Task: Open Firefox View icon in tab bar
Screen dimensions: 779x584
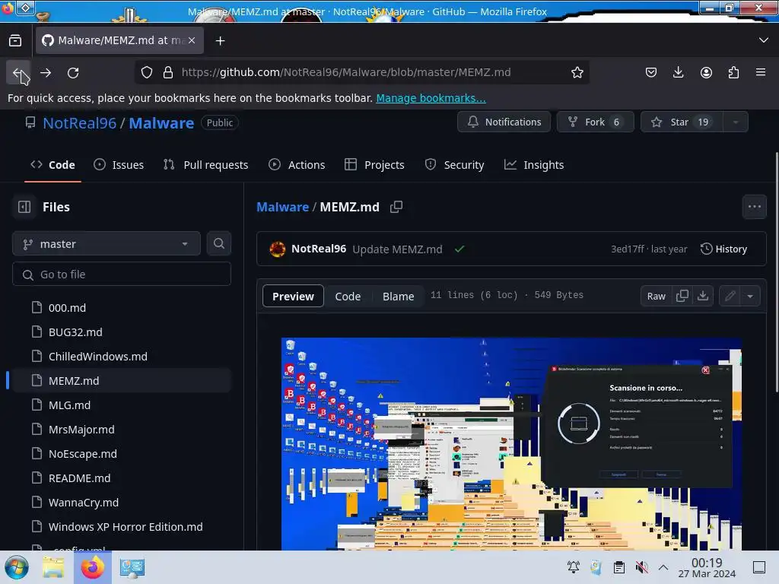Action: (x=15, y=40)
